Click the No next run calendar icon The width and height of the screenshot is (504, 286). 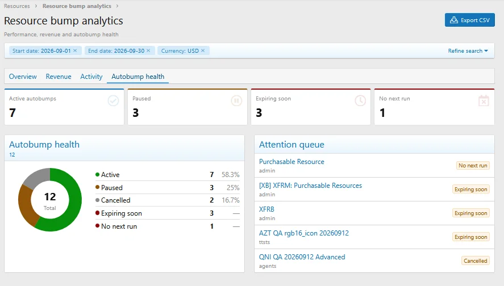point(484,100)
